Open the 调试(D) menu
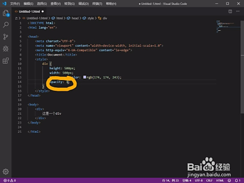Image resolution: width=244 pixels, height=183 pixels. (83, 4)
